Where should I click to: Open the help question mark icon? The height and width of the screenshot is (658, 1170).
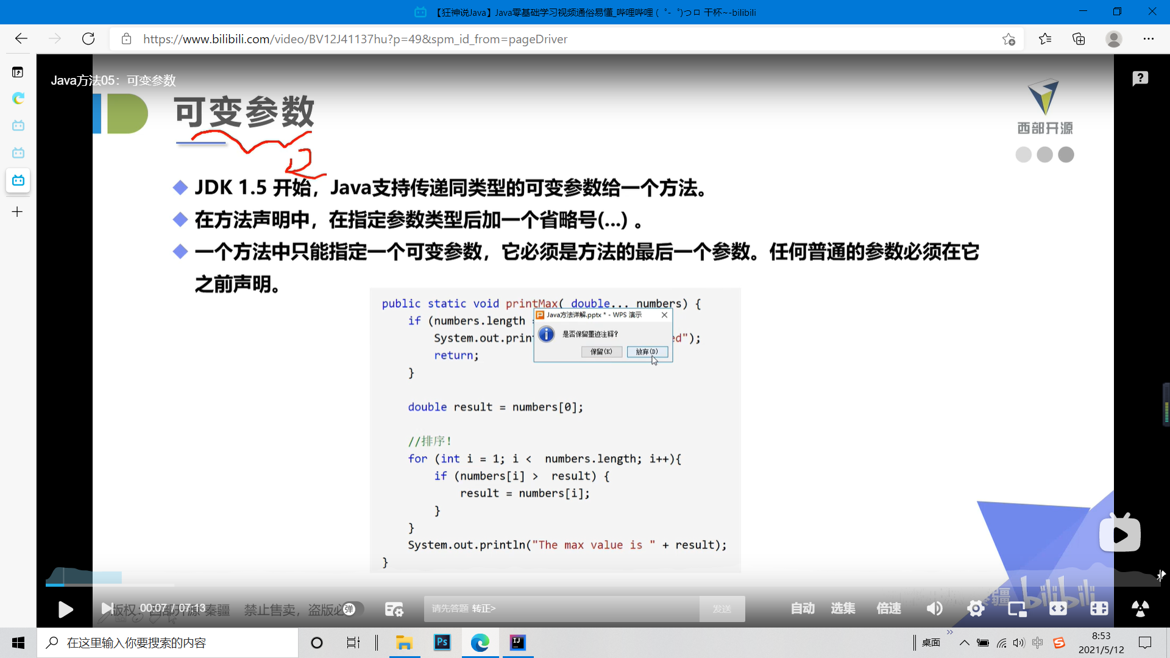1140,79
